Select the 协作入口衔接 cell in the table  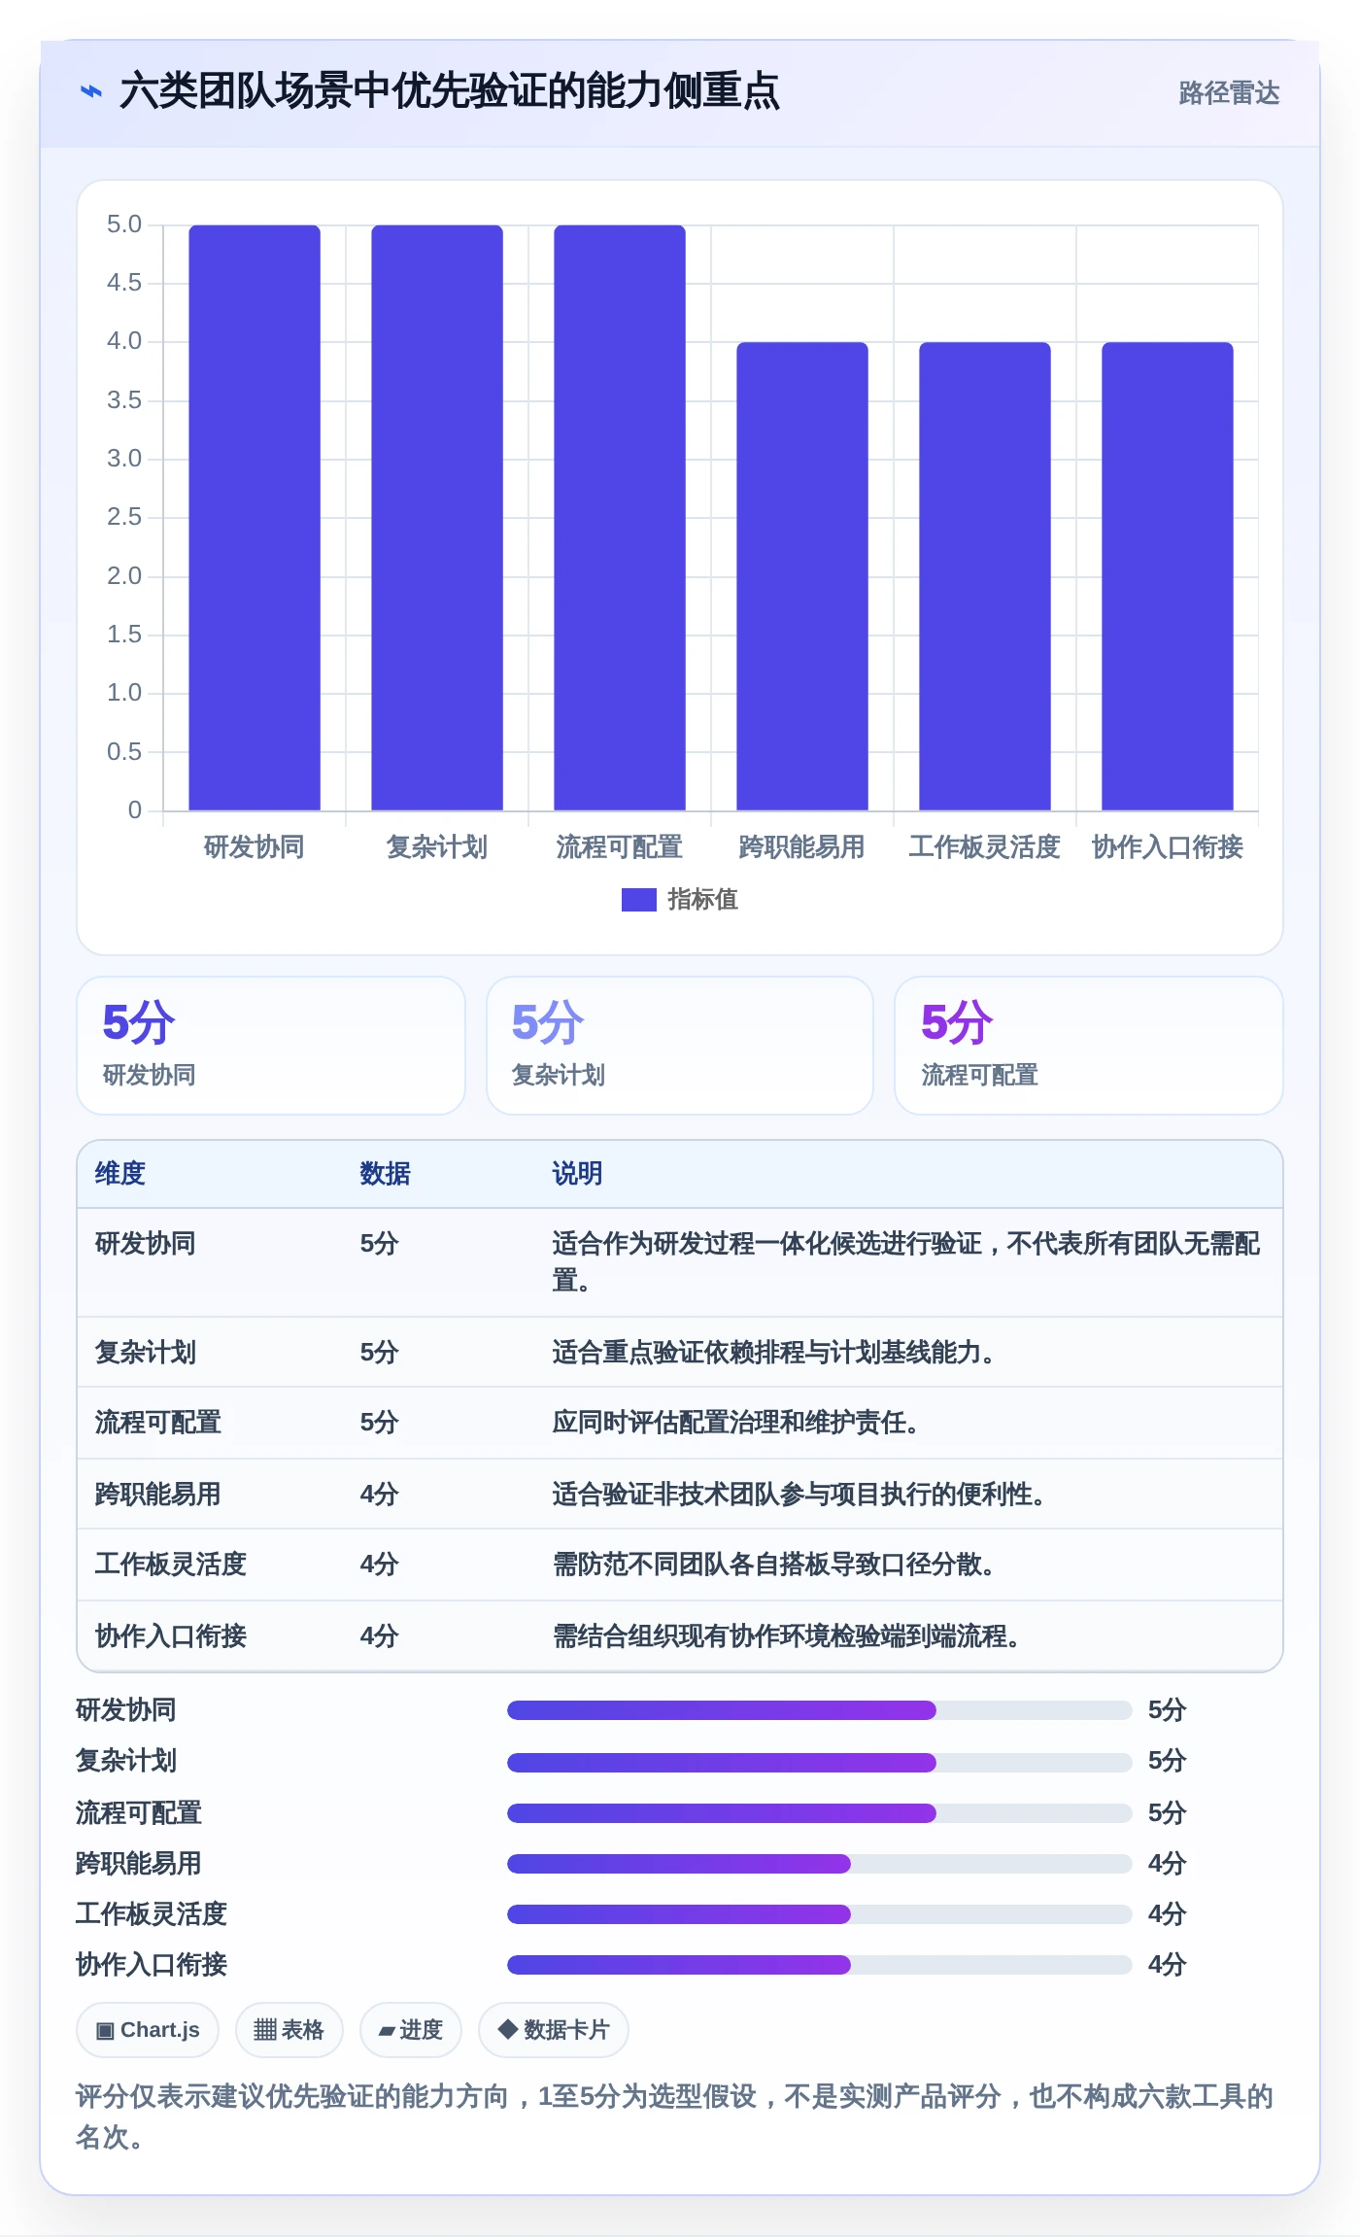pos(171,1636)
